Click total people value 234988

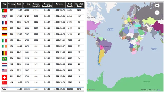click(70, 89)
